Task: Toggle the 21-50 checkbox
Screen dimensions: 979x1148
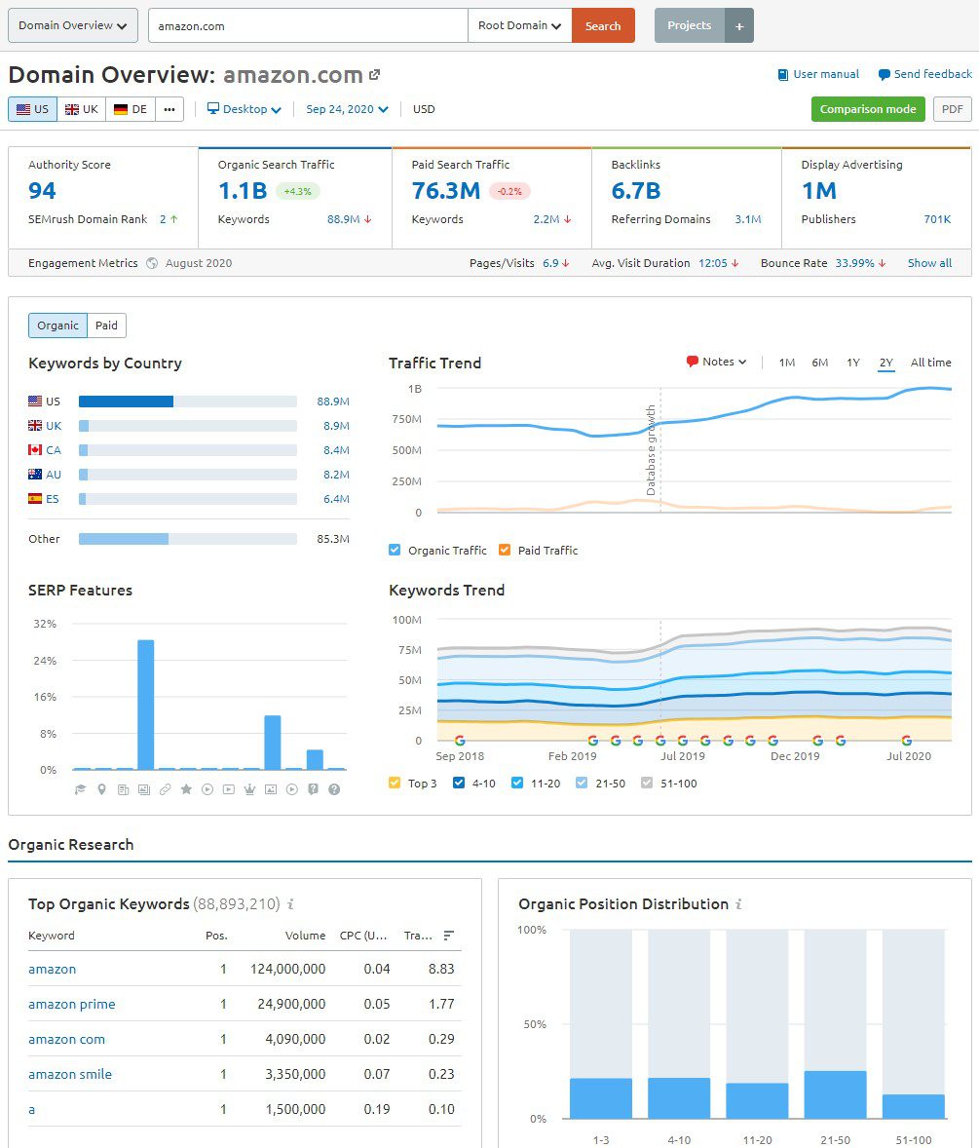Action: pyautogui.click(x=582, y=783)
